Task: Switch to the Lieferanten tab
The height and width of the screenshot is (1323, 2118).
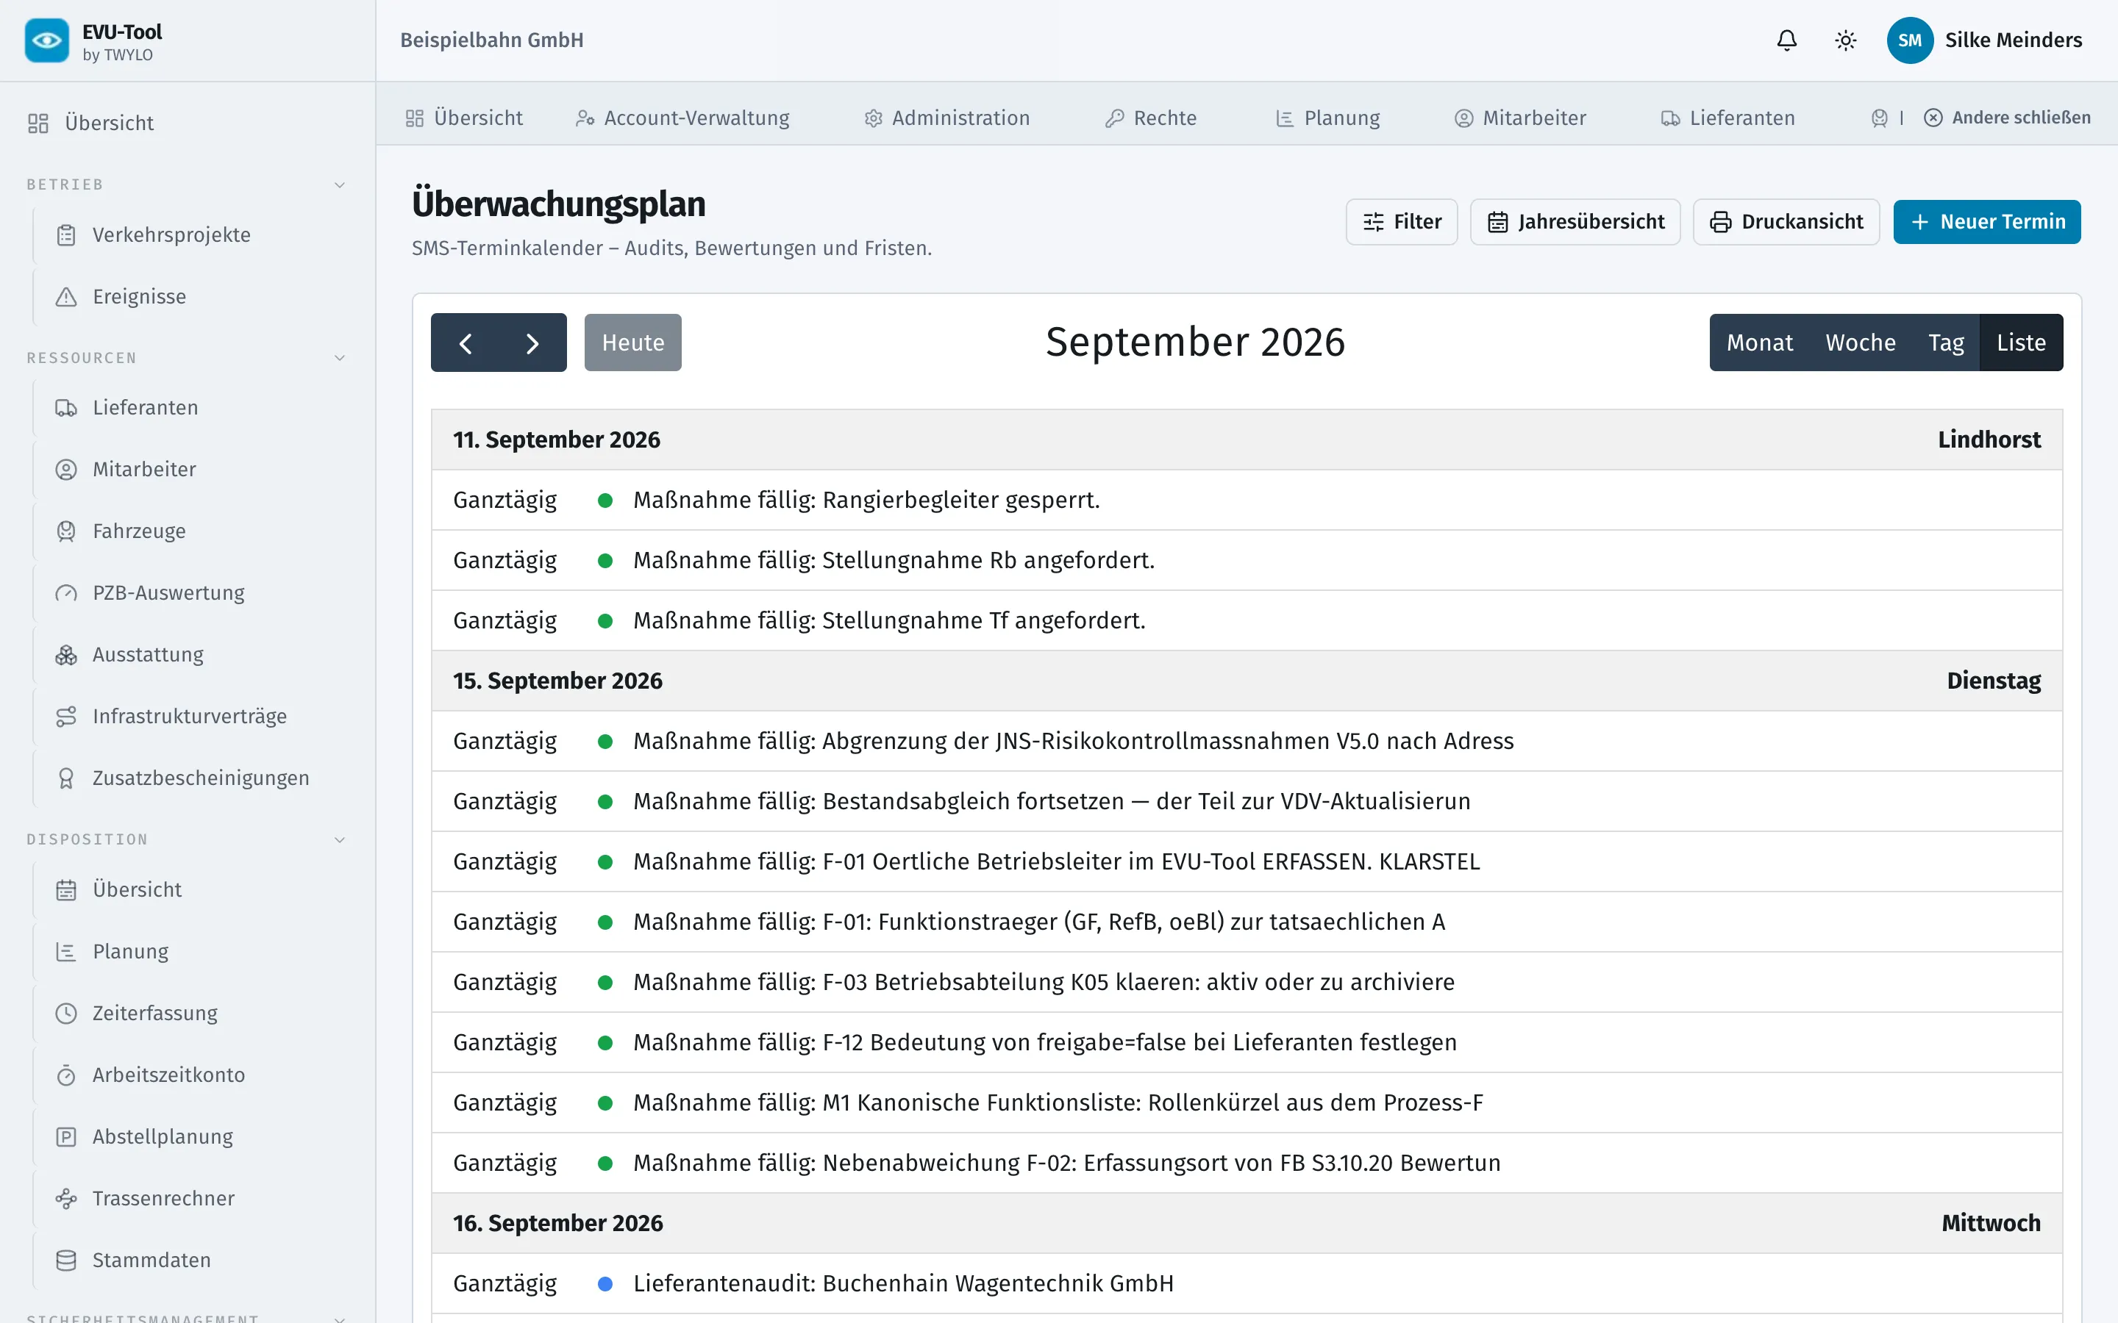Action: [x=1728, y=118]
